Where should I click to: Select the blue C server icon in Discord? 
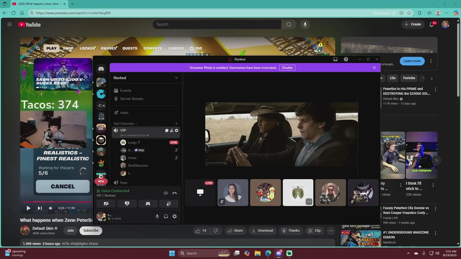101,94
